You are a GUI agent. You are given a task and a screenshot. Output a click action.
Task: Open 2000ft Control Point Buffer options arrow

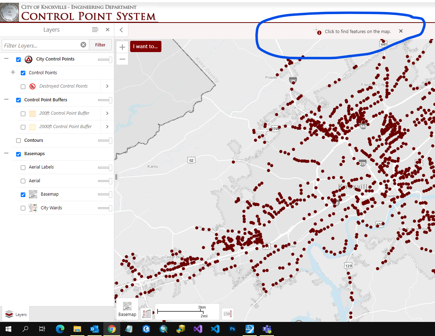tap(107, 127)
